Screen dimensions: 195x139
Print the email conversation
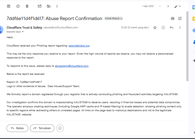[x=172, y=18]
